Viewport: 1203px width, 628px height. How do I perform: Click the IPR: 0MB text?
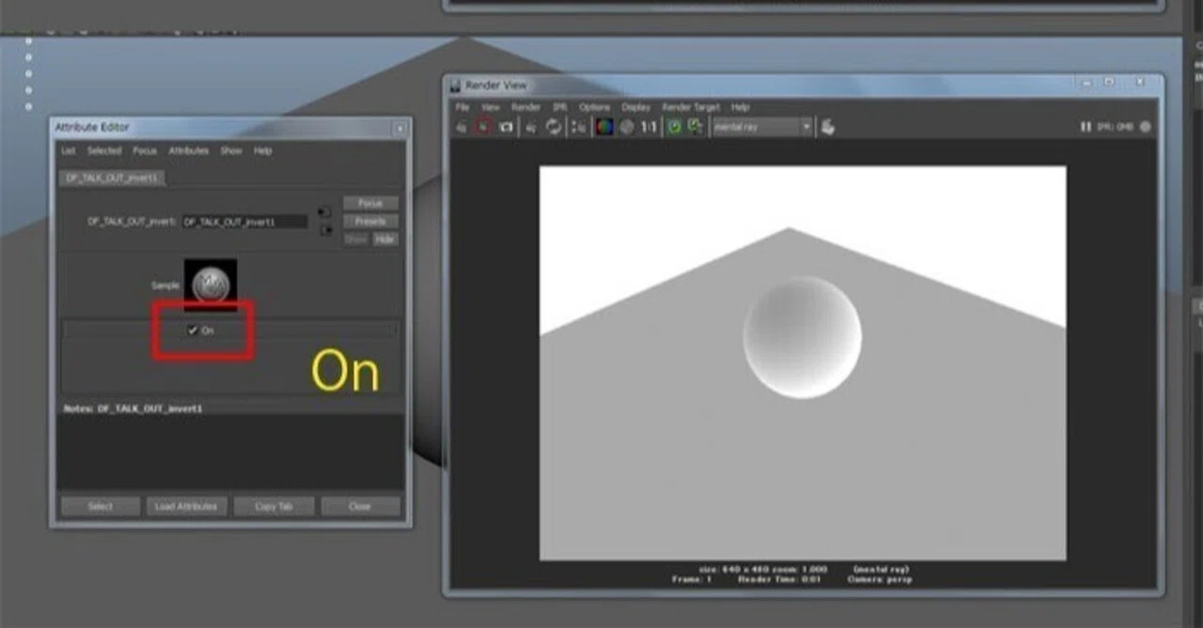click(x=1115, y=127)
